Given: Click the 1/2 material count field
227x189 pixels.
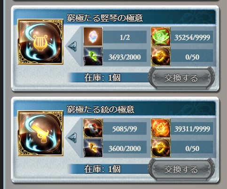Looking at the screenshot, I should pos(125,37).
